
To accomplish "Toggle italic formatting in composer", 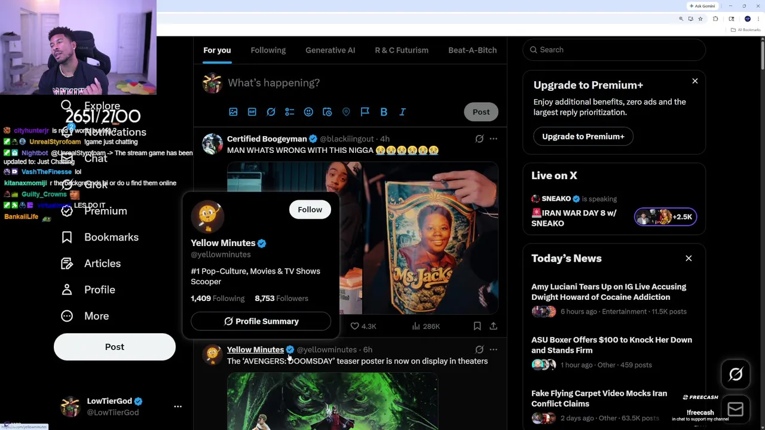I will tap(402, 112).
